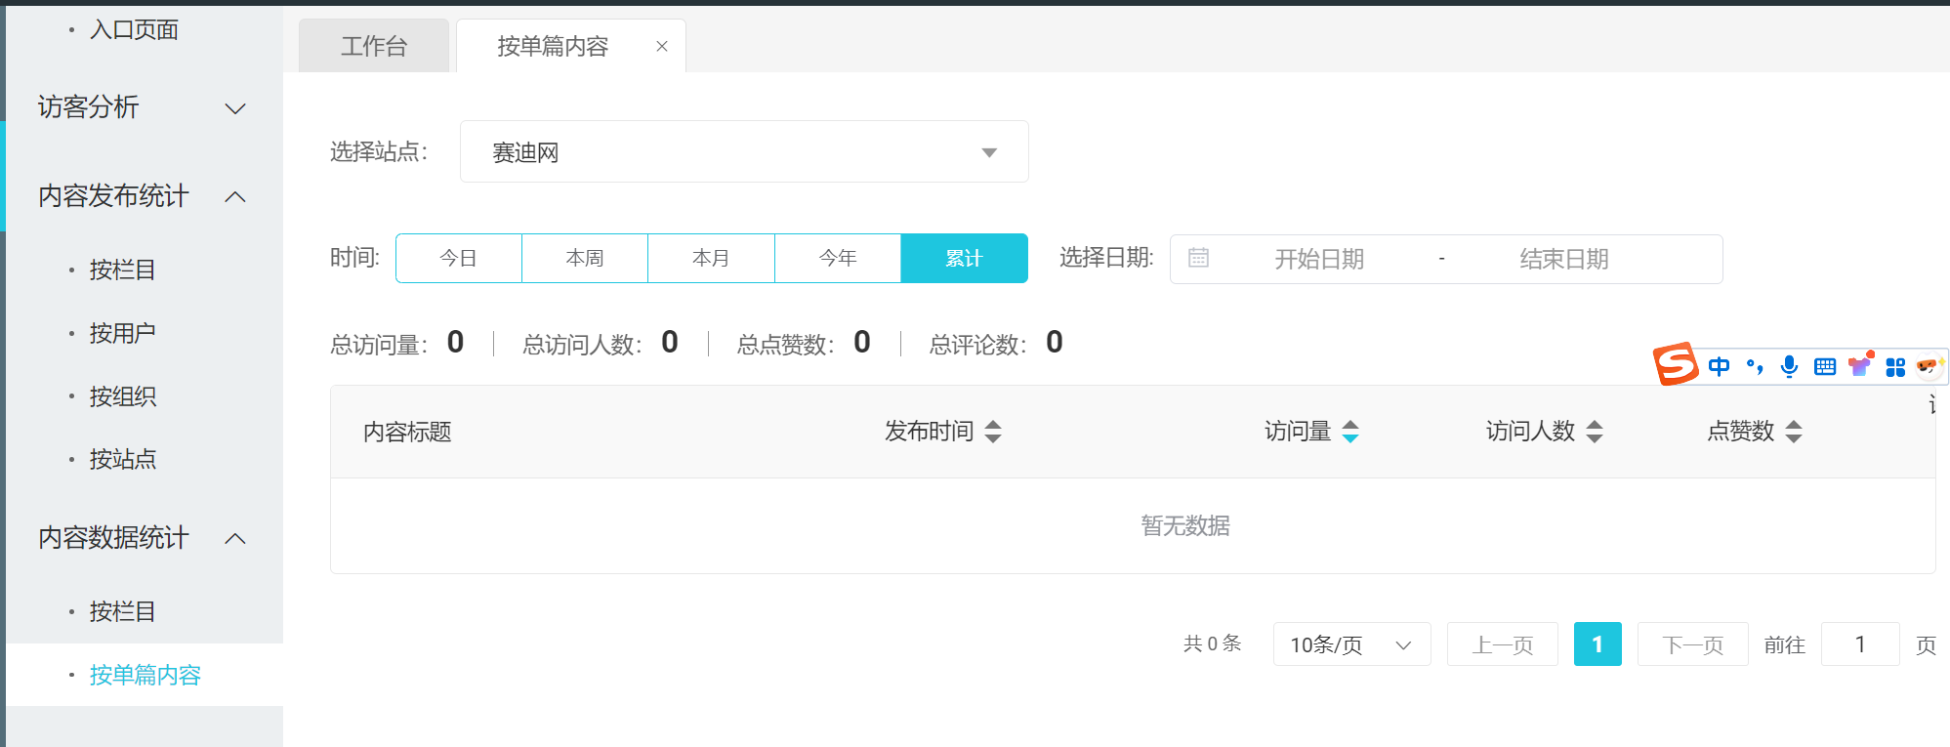Open Sogou skin shirt icon
Screen dimensions: 1950x747
click(1860, 365)
